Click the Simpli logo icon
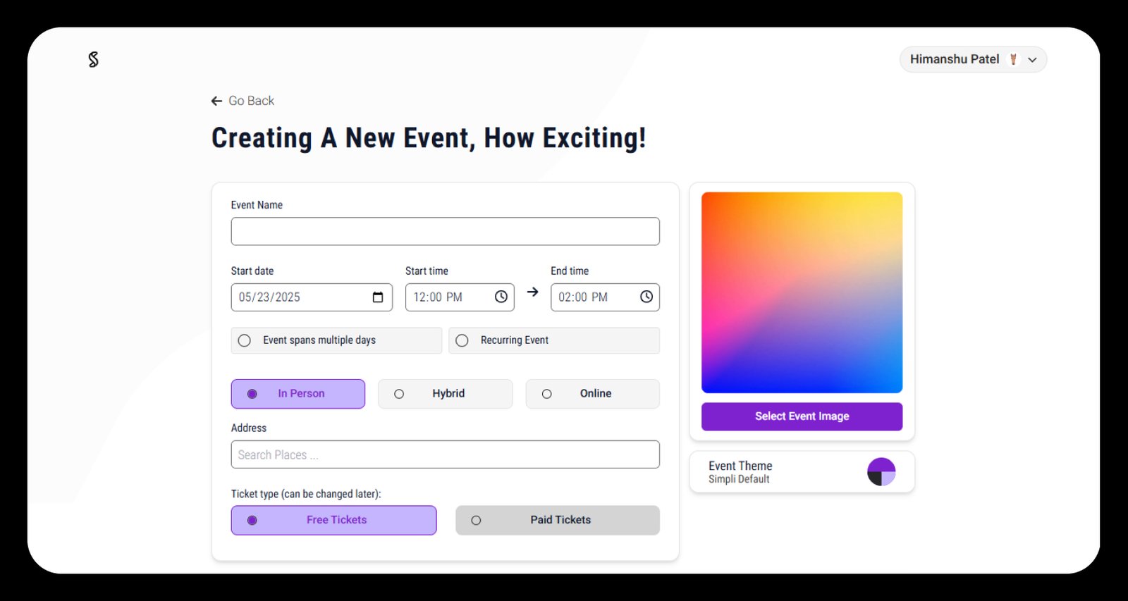Viewport: 1128px width, 601px height. point(93,60)
